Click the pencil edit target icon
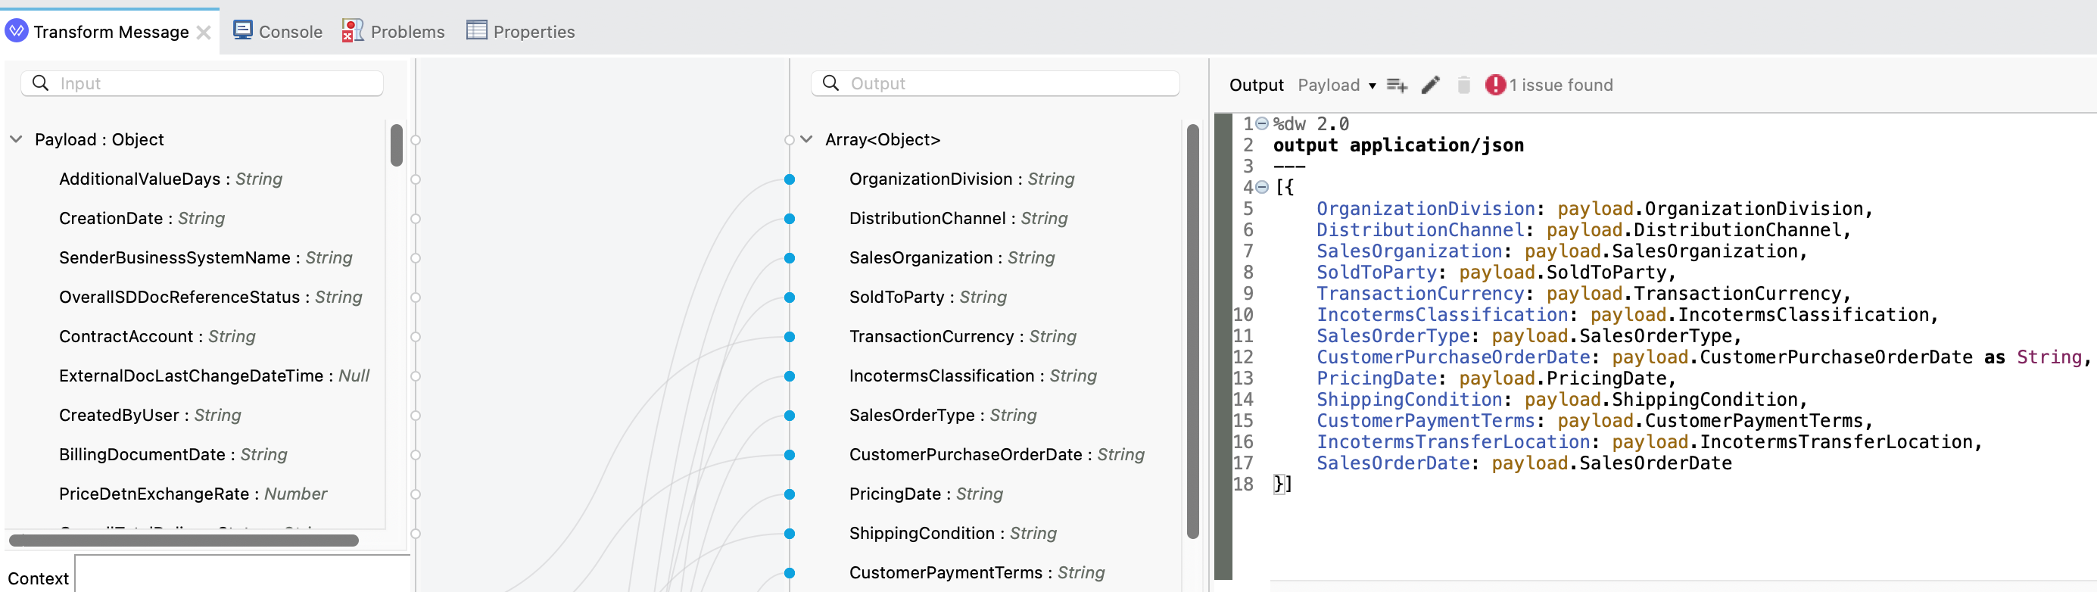Viewport: 2097px width, 592px height. 1430,85
